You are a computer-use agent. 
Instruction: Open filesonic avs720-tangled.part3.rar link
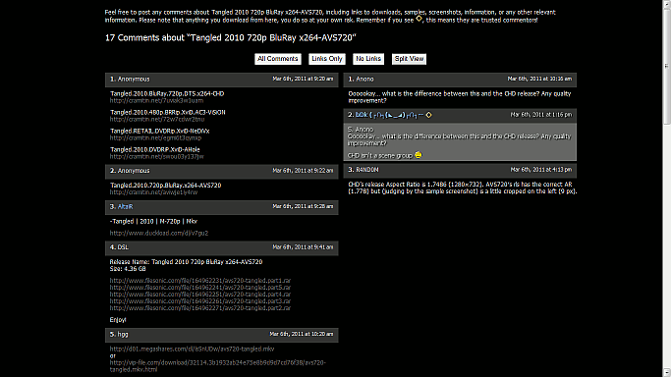click(x=199, y=301)
